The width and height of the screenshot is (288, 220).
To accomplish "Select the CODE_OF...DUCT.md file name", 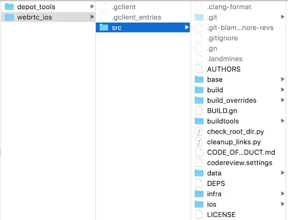I will (x=241, y=152).
